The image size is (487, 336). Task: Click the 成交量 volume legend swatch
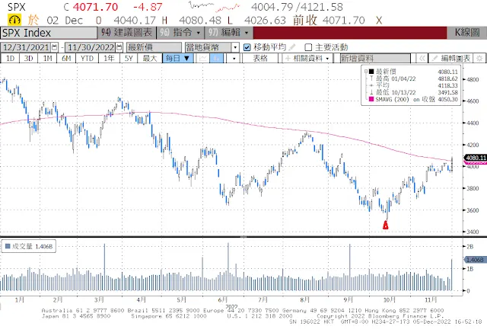coord(8,246)
